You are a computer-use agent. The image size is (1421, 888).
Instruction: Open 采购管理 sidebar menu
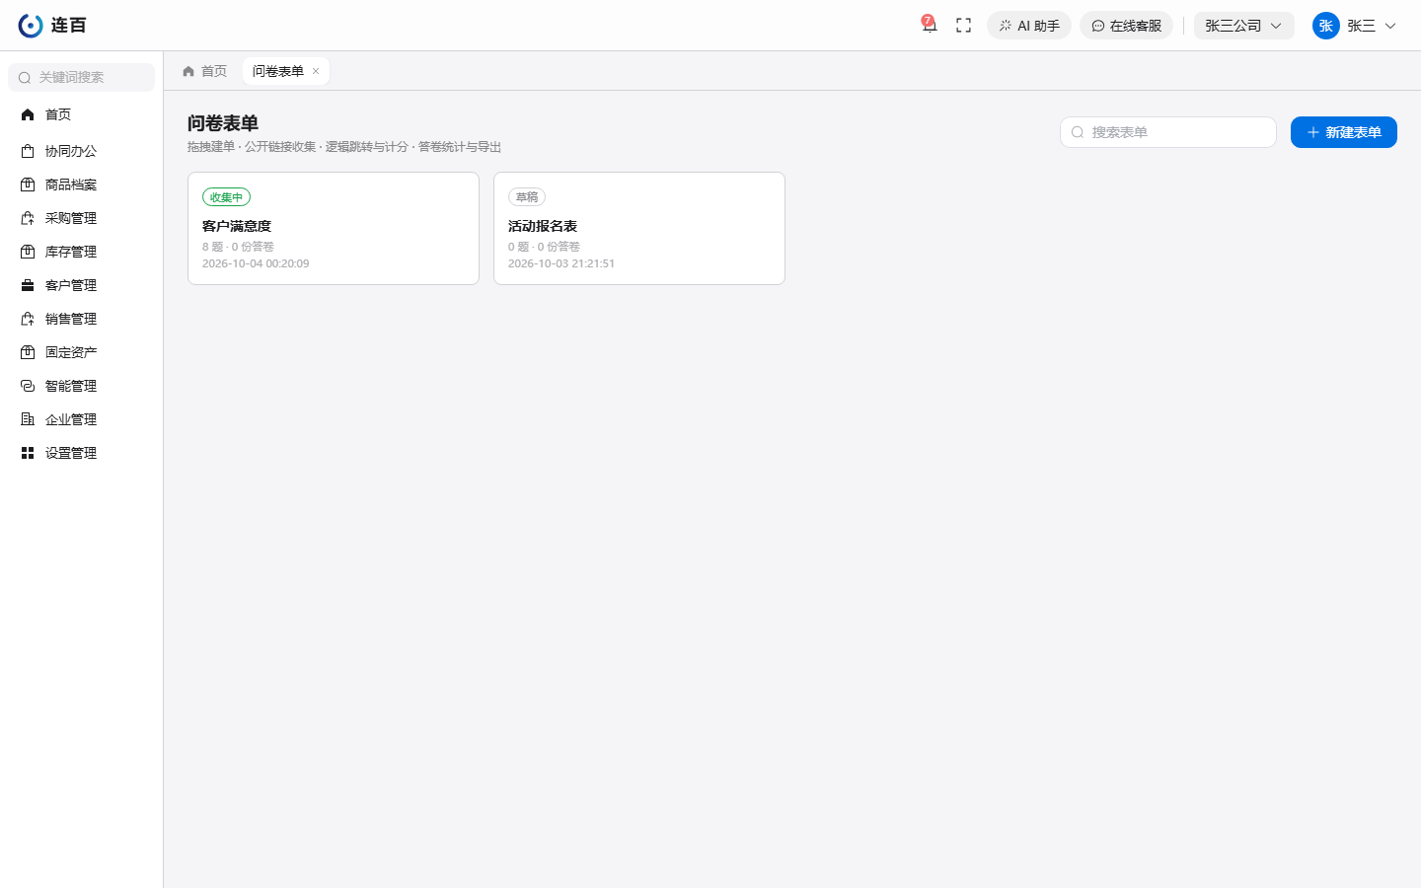[81, 218]
